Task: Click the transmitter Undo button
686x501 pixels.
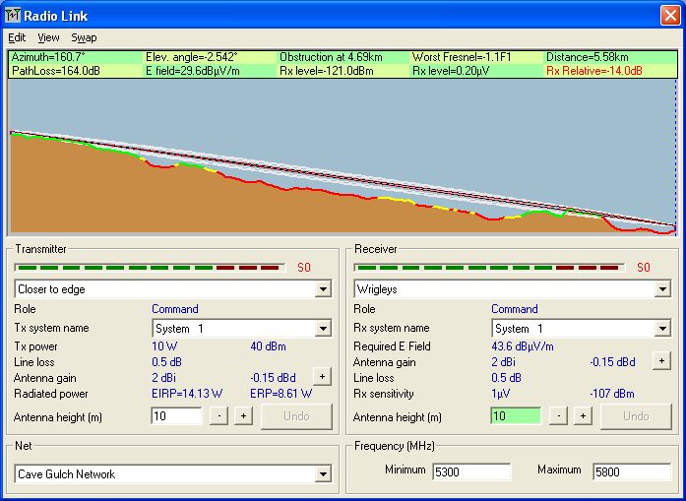Action: [x=296, y=416]
